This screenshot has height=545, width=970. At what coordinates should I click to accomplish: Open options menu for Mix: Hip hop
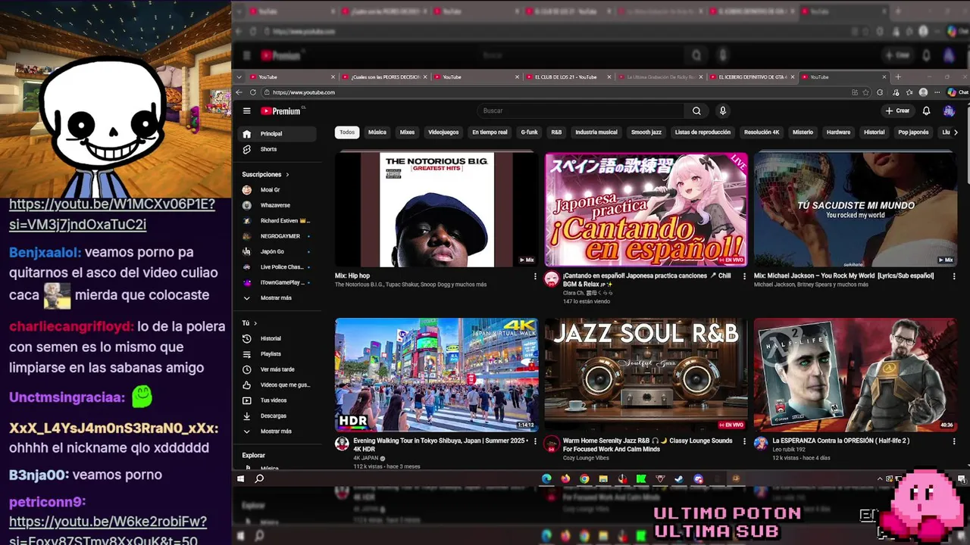tap(535, 276)
